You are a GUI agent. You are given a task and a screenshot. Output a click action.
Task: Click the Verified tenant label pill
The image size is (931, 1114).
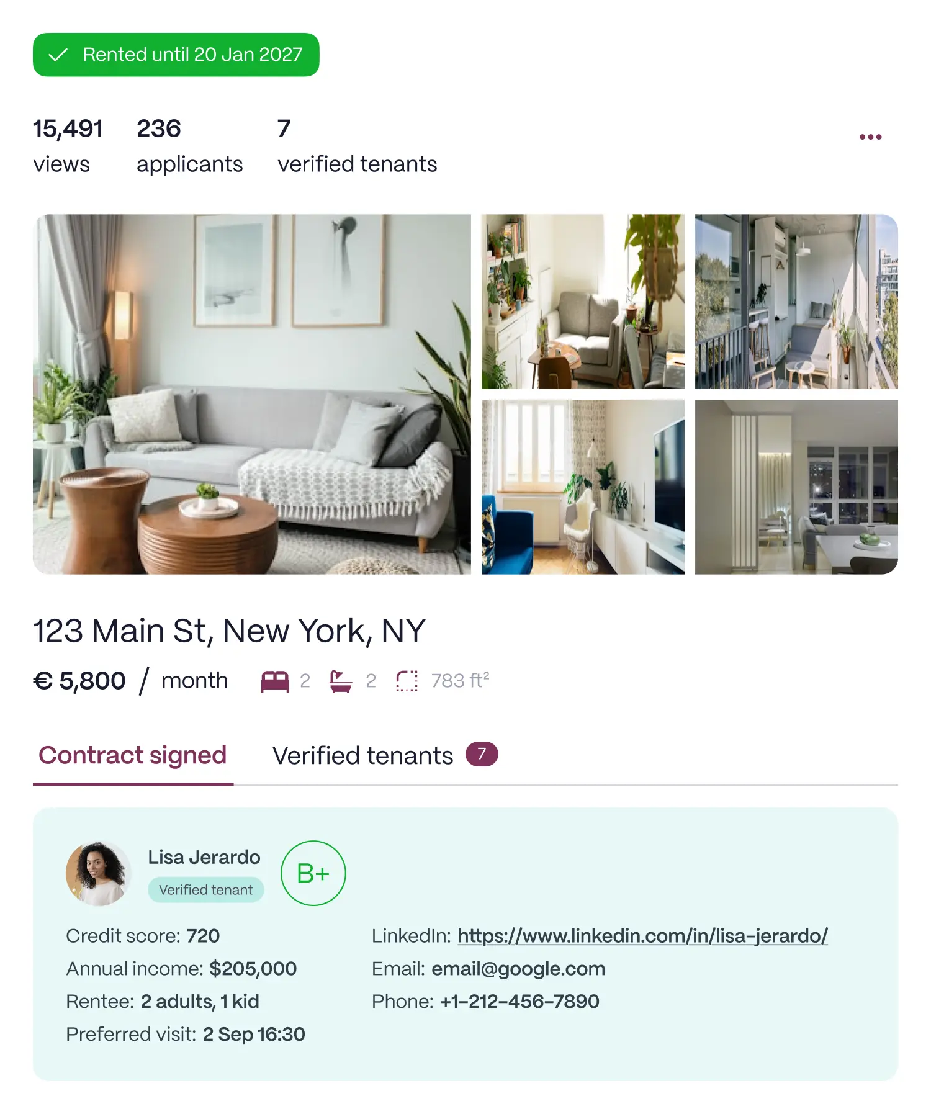[x=205, y=890]
